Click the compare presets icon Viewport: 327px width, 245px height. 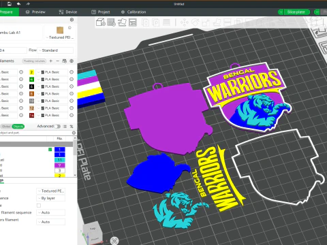(x=72, y=127)
